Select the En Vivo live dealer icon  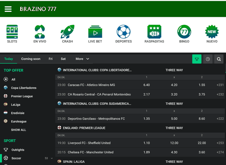[x=40, y=32]
